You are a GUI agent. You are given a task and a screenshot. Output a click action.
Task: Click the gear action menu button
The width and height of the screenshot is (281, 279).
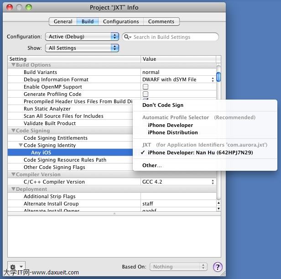tap(16, 267)
